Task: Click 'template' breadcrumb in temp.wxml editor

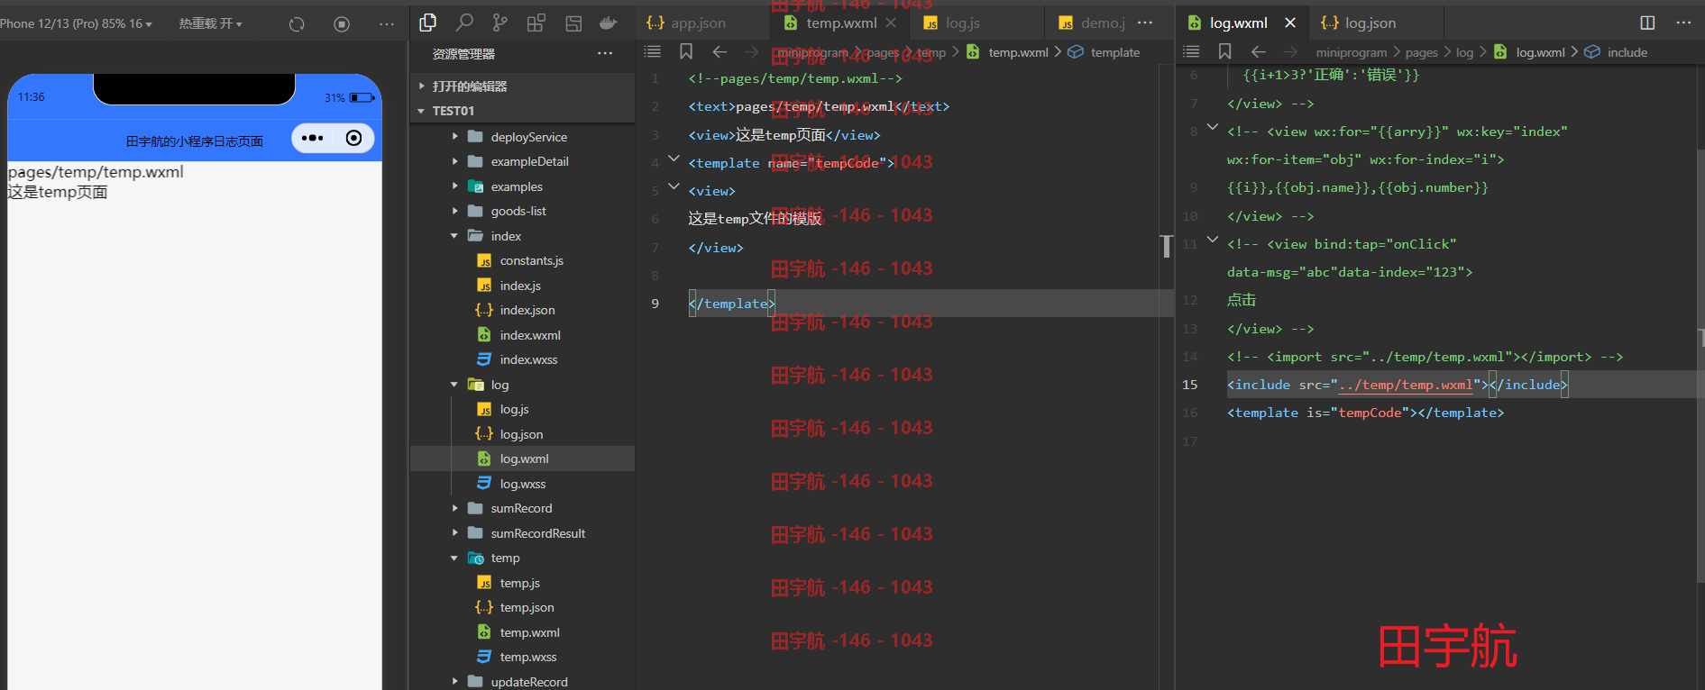Action: pos(1115,52)
